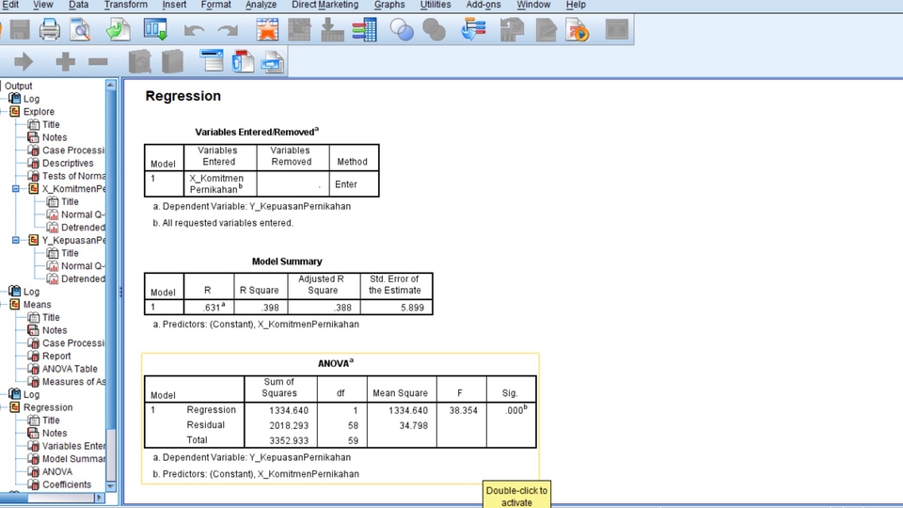Click the Print icon in toolbar

(50, 30)
